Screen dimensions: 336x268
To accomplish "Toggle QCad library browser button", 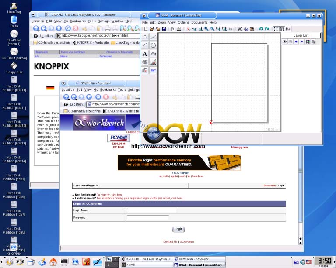I will [x=288, y=29].
